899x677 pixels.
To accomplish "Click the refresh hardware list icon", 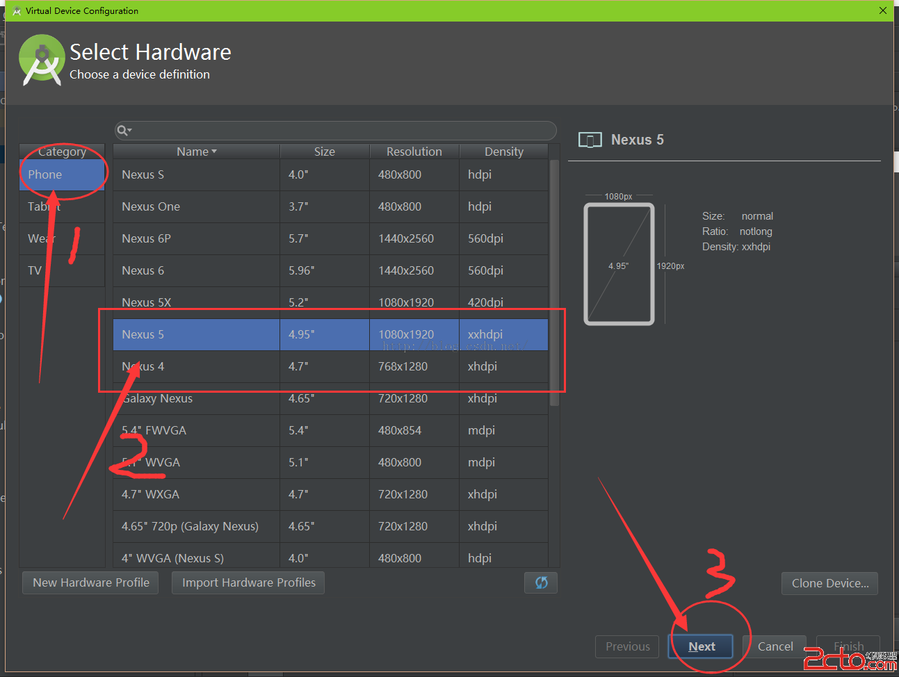I will pos(541,582).
